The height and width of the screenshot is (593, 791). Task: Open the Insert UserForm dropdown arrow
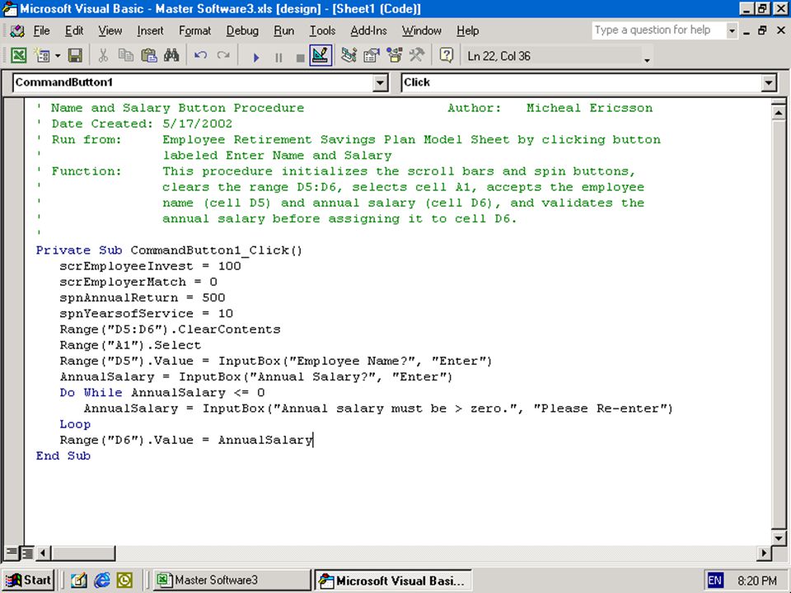[58, 55]
